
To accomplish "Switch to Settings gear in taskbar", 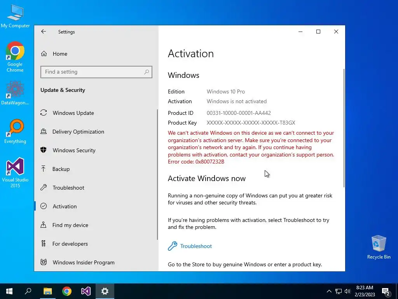I will 105,291.
